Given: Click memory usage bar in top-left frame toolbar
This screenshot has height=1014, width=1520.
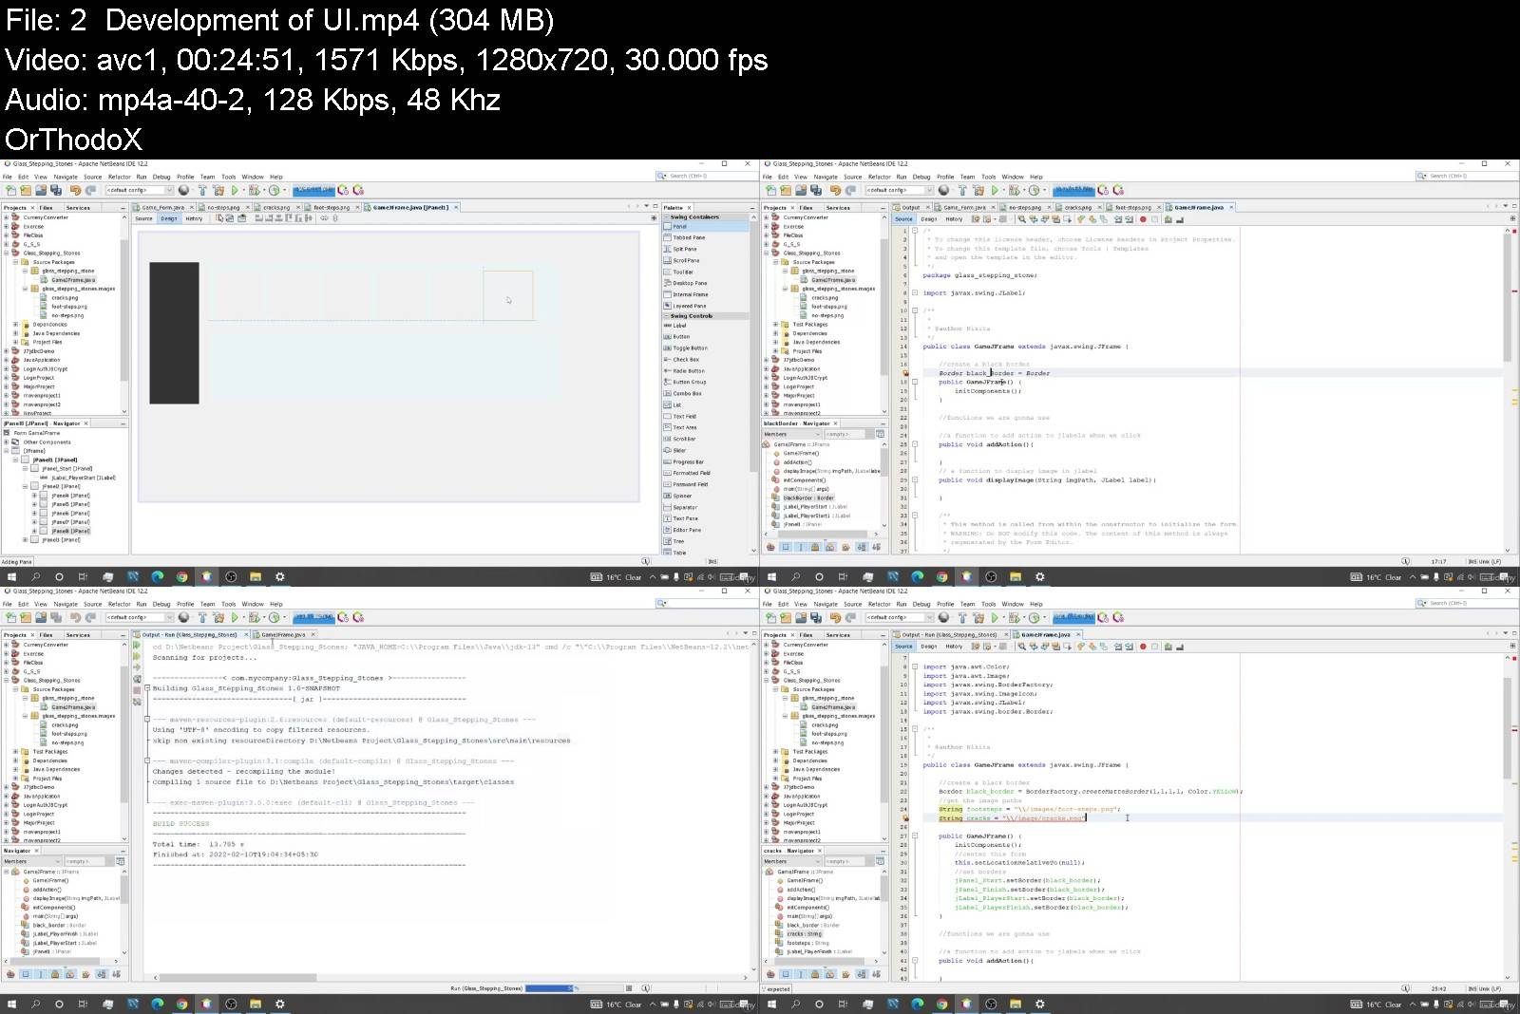Looking at the screenshot, I should [x=313, y=191].
